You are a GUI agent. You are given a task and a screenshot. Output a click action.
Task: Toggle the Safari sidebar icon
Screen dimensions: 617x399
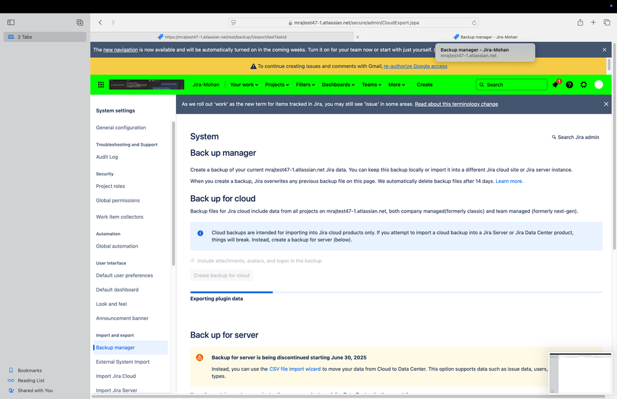10,22
